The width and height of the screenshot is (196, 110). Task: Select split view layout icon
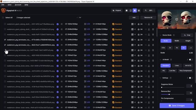click(131, 10)
